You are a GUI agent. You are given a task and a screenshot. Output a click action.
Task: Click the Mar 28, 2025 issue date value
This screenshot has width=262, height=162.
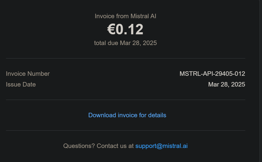tap(226, 84)
